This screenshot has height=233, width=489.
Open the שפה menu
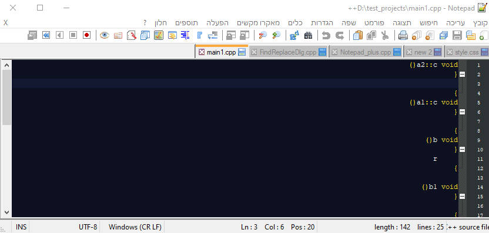[349, 23]
